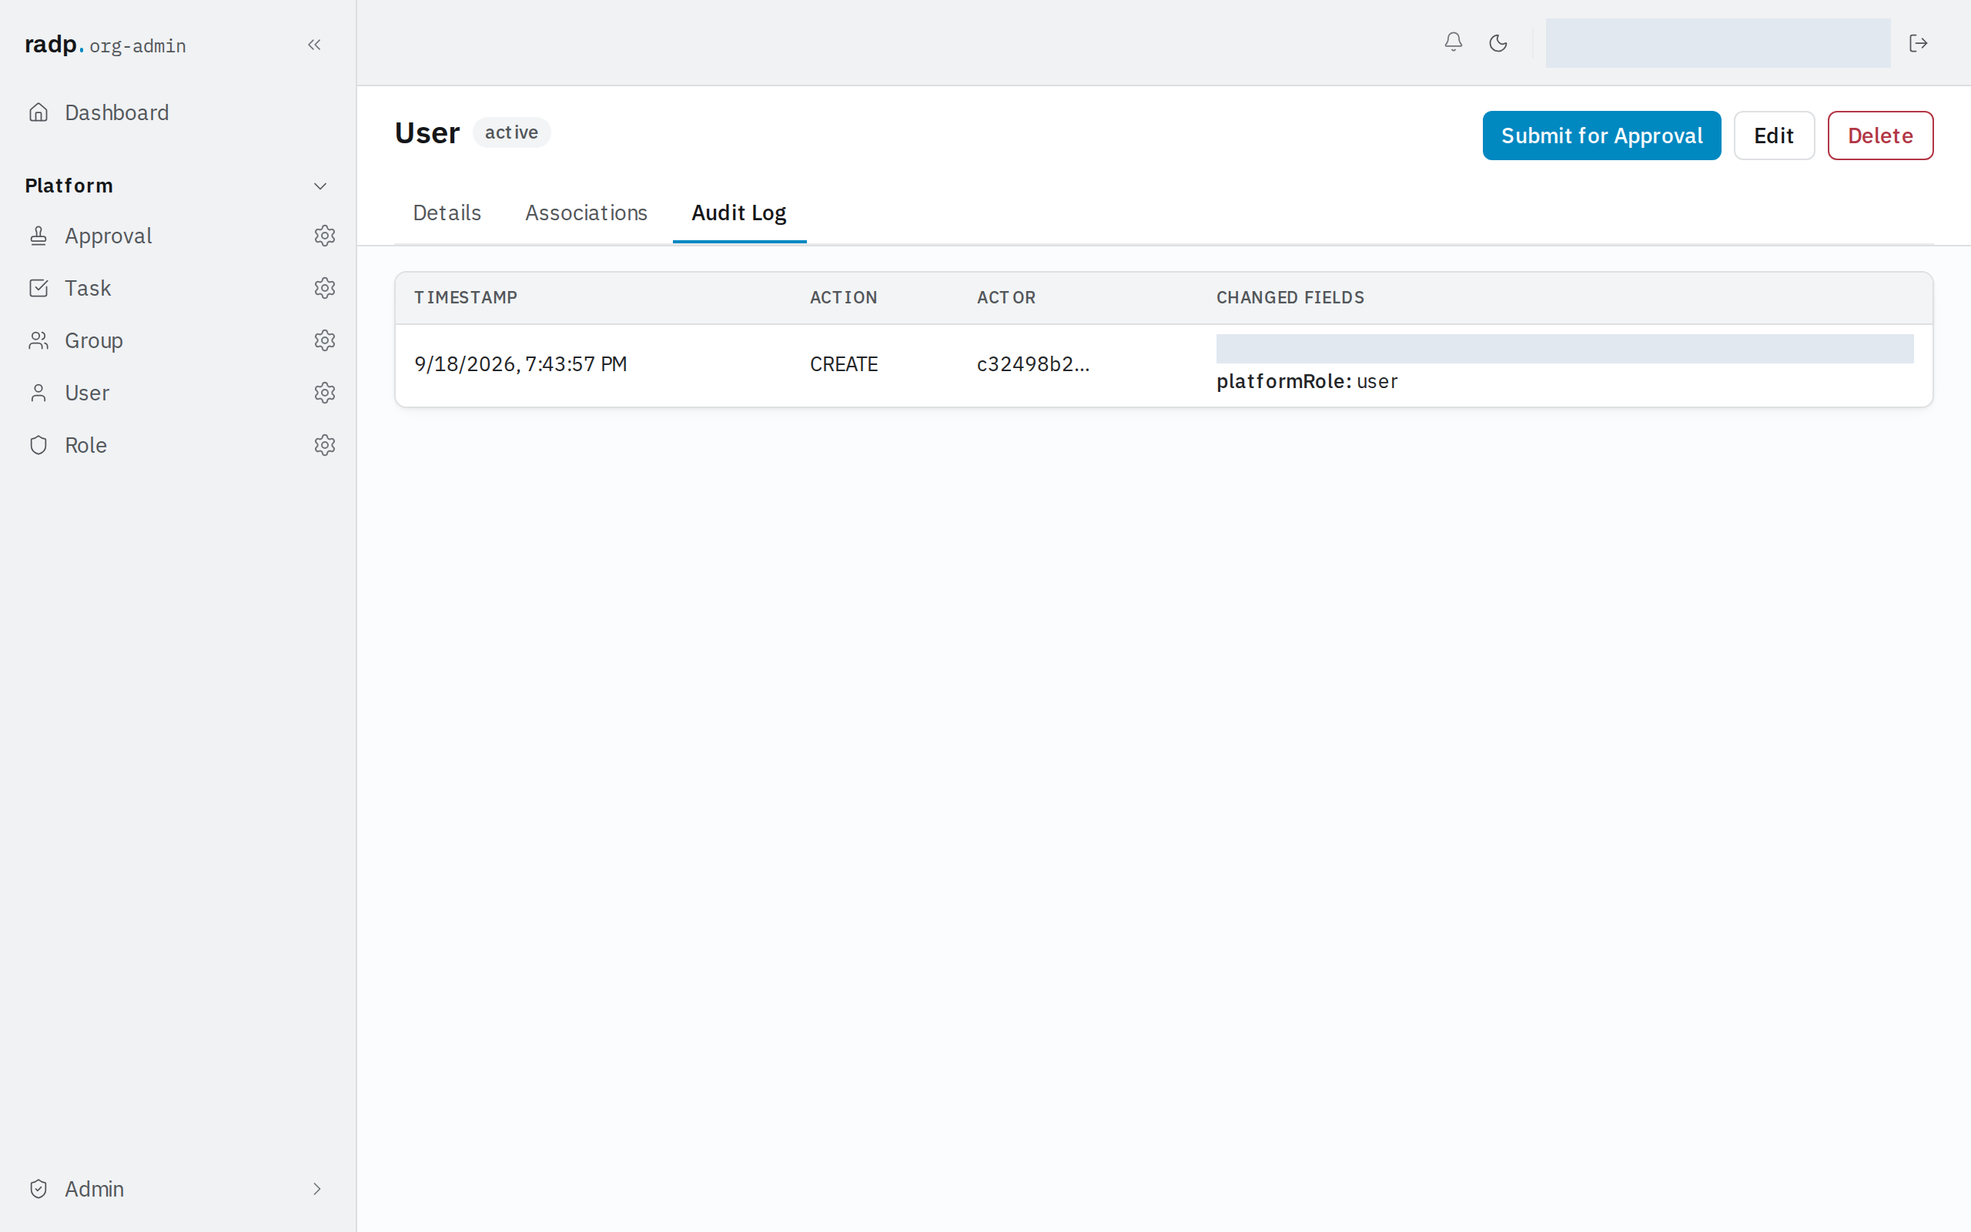Toggle dark mode moon icon

click(1497, 42)
